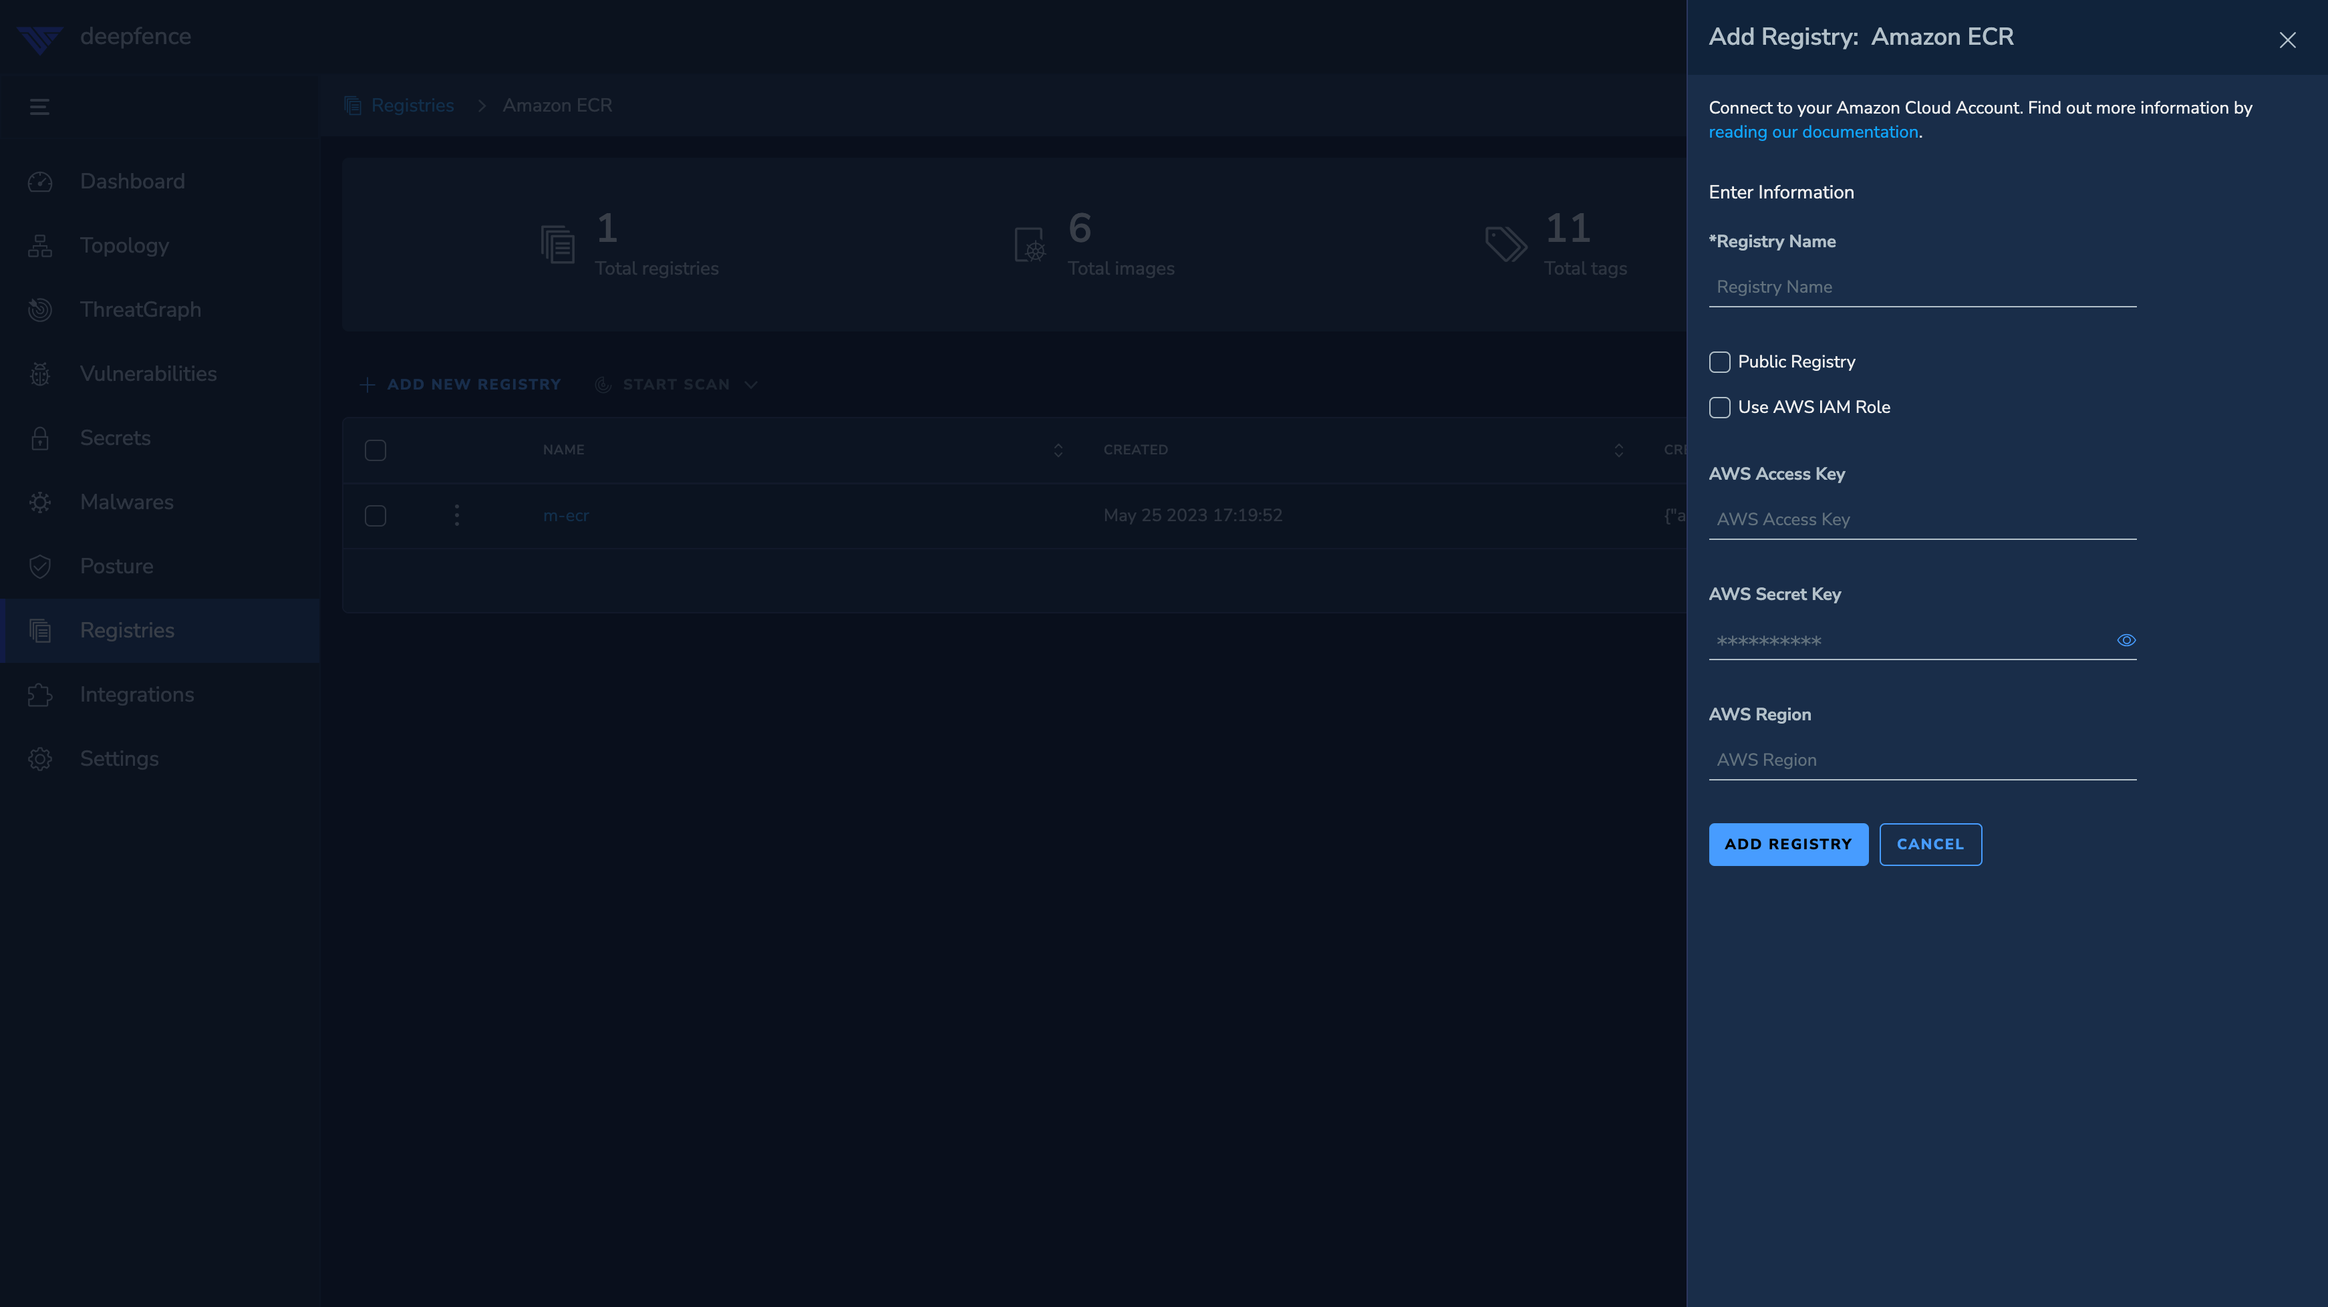Show the AWS Secret Key with eye icon
This screenshot has width=2328, height=1307.
click(x=2126, y=640)
